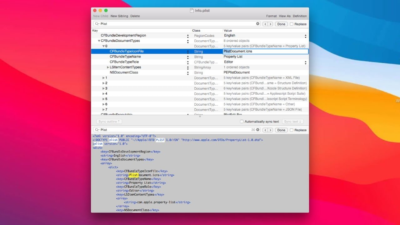This screenshot has width=400, height=225.
Task: Open the Format toolbar menu
Action: pos(271,16)
